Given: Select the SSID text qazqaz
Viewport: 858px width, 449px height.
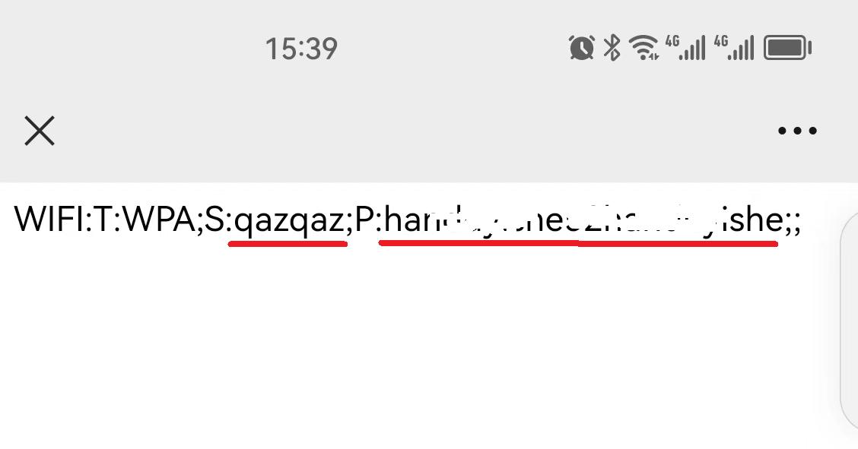Looking at the screenshot, I should [289, 221].
